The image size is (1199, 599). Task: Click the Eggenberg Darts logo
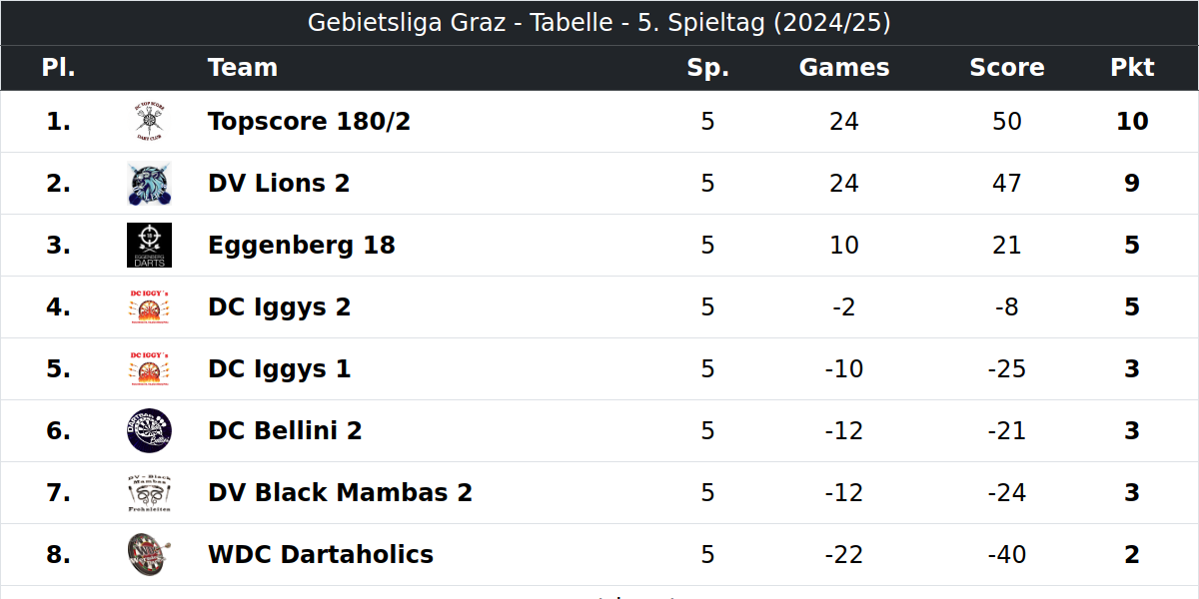click(x=149, y=246)
